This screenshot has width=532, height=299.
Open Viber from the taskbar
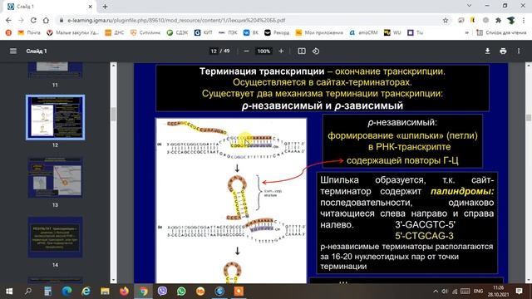tap(162, 292)
